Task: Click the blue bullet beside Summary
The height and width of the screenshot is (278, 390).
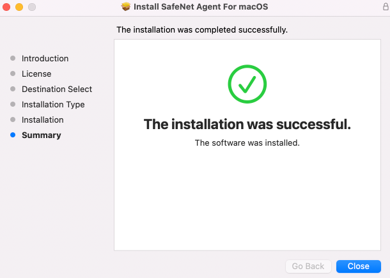Action: coord(13,135)
